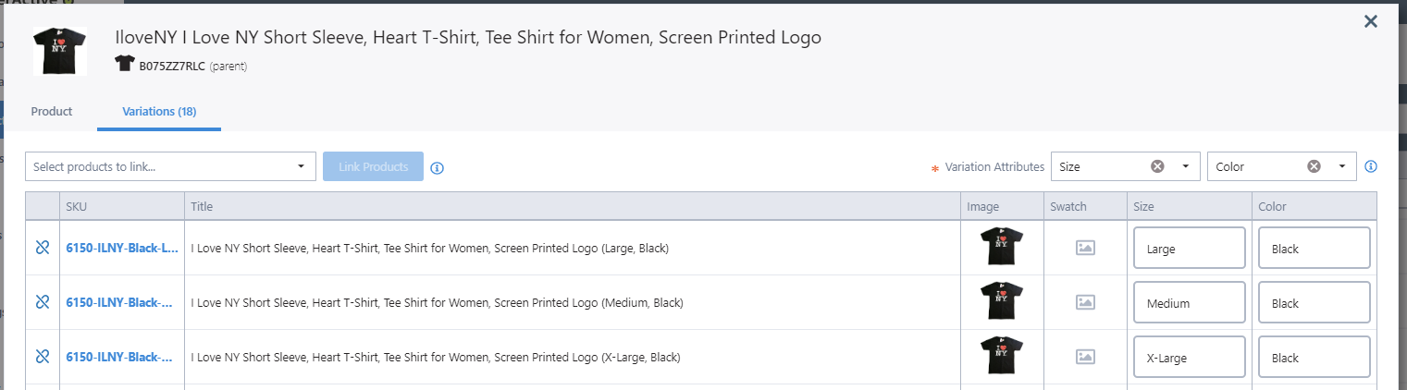Expand the Size variation attribute dropdown
Image resolution: width=1407 pixels, height=390 pixels.
(x=1185, y=166)
